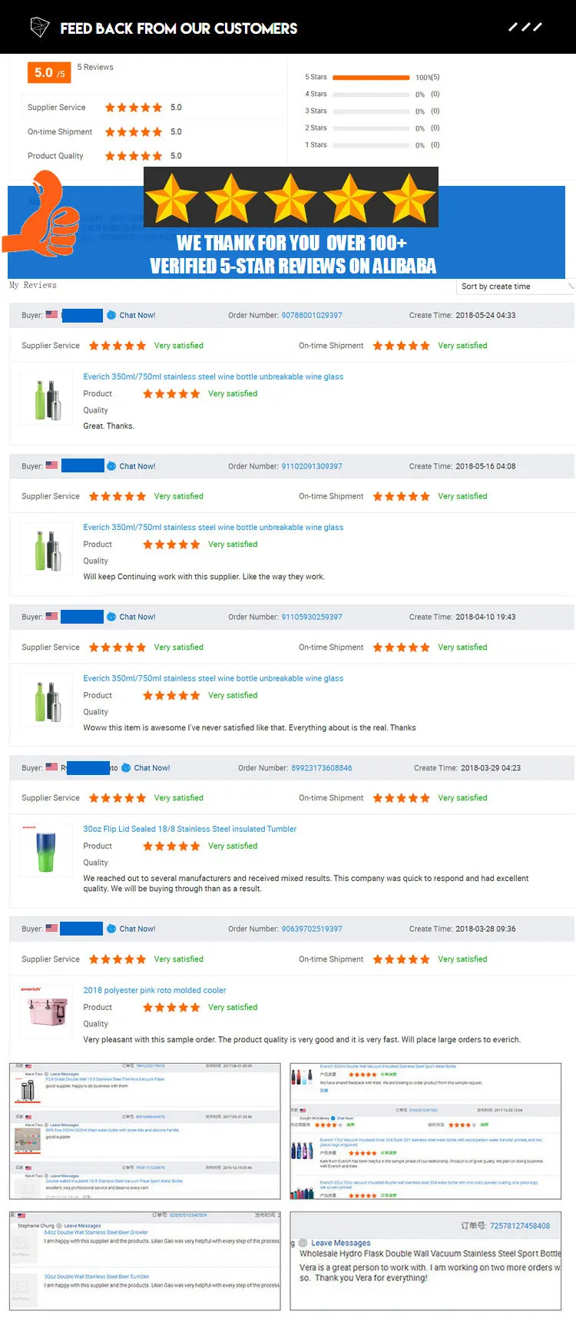Click Chat Now for order 89923173608846
This screenshot has width=576, height=1318.
pos(151,767)
